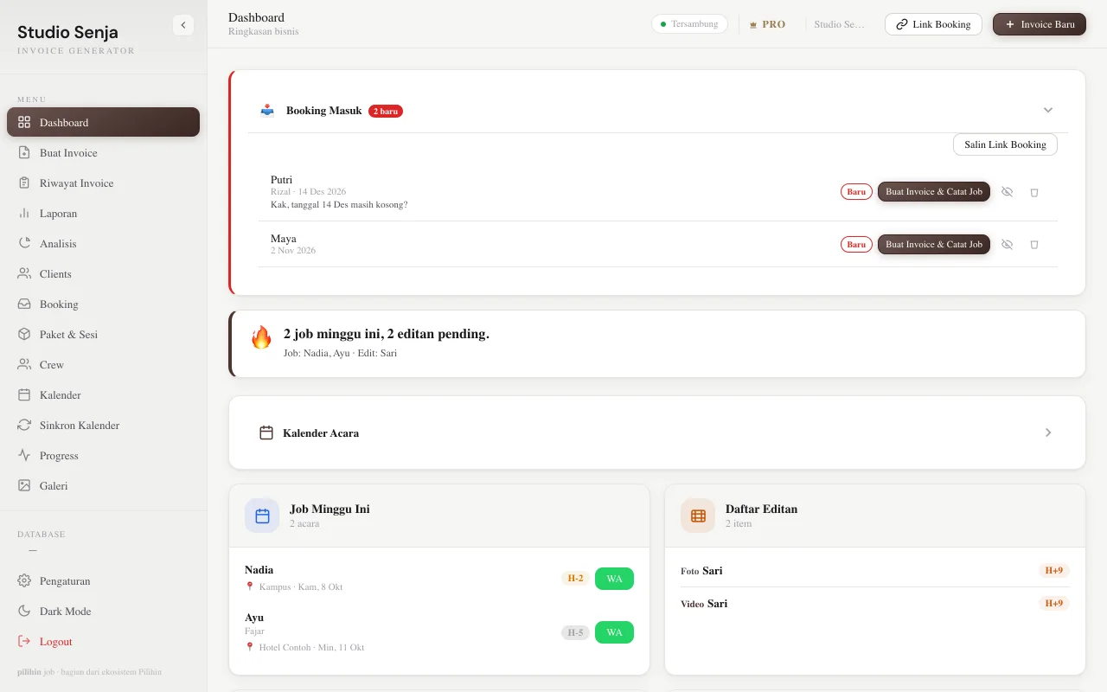Collapse the Booking Masuk section chevron

coord(1048,110)
